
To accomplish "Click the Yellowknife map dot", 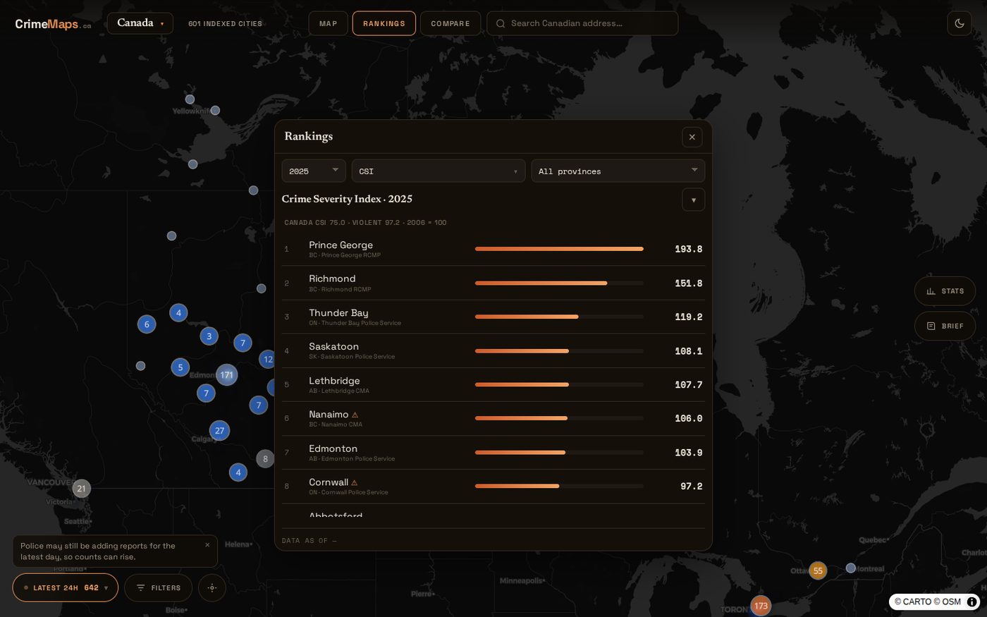I will tap(215, 110).
